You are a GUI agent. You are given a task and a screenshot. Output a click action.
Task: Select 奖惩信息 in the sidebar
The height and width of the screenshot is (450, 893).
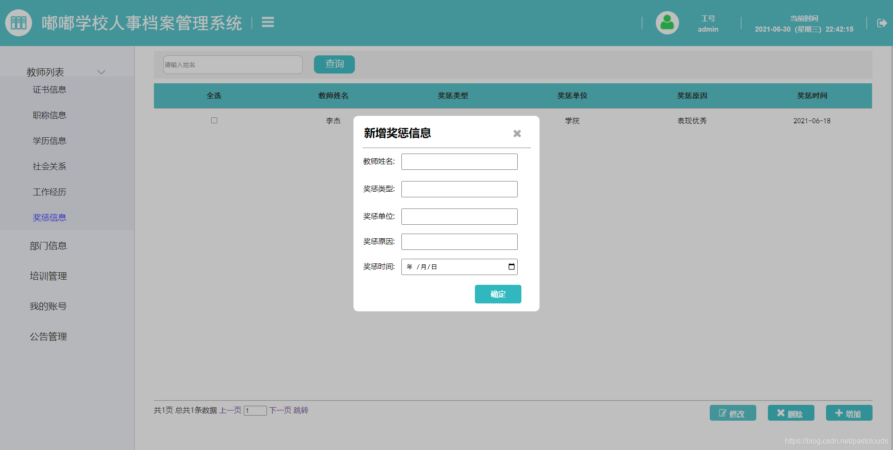49,217
